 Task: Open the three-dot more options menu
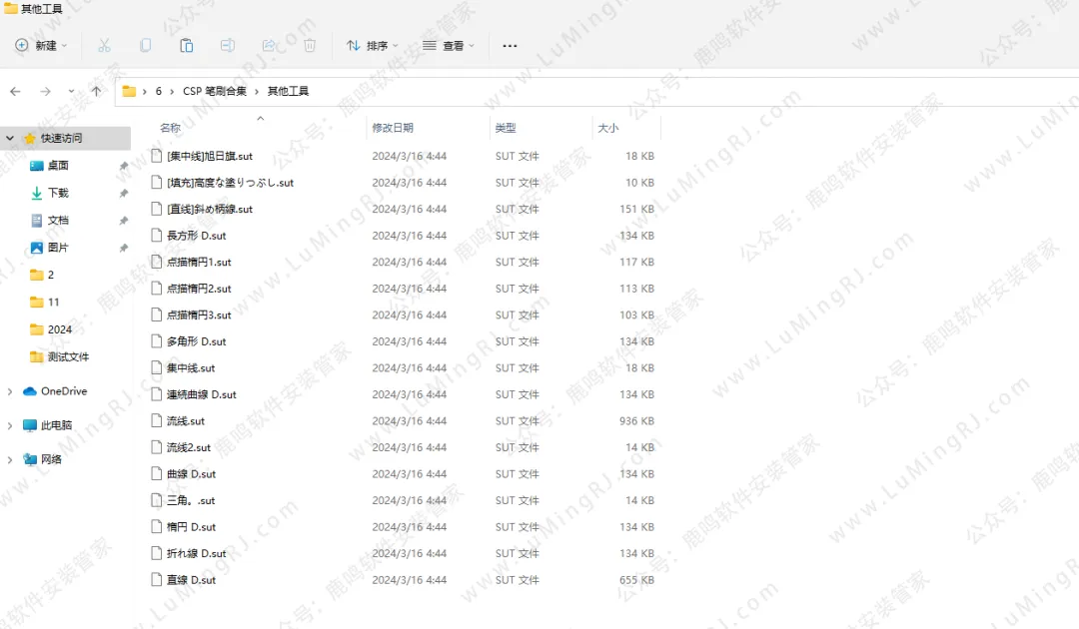pyautogui.click(x=510, y=46)
